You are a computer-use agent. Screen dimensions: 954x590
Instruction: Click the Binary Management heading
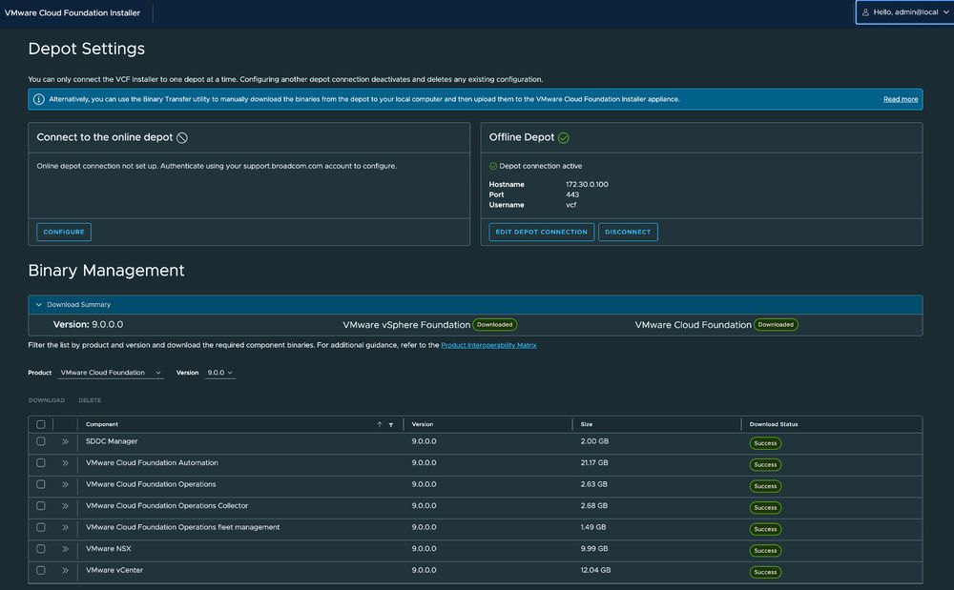click(107, 271)
